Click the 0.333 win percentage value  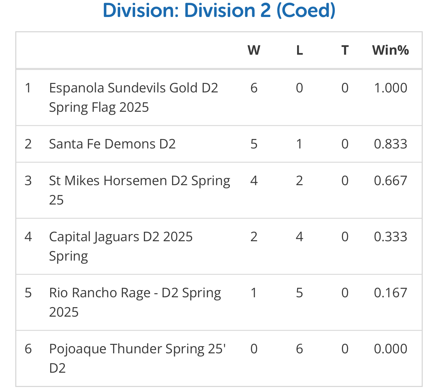[x=390, y=237]
